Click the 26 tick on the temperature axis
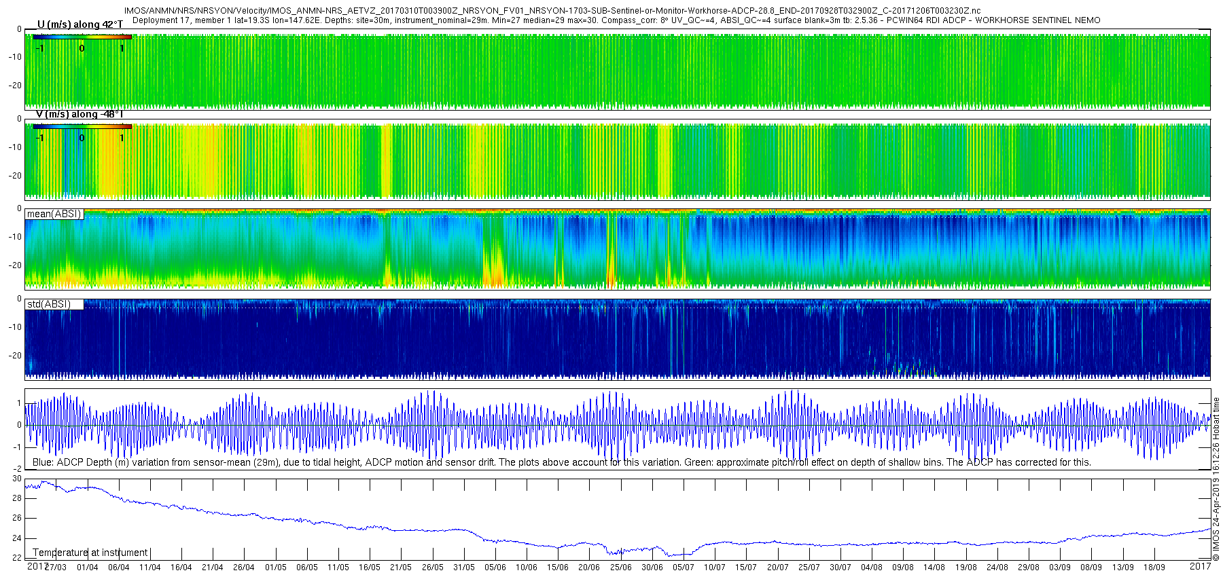 point(17,518)
